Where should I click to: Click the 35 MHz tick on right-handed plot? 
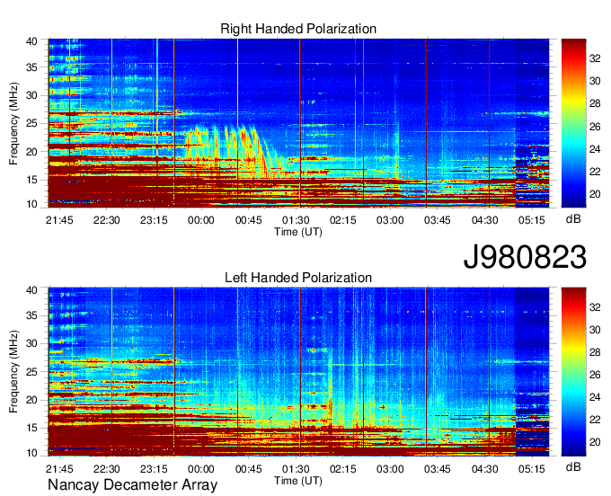[32, 67]
